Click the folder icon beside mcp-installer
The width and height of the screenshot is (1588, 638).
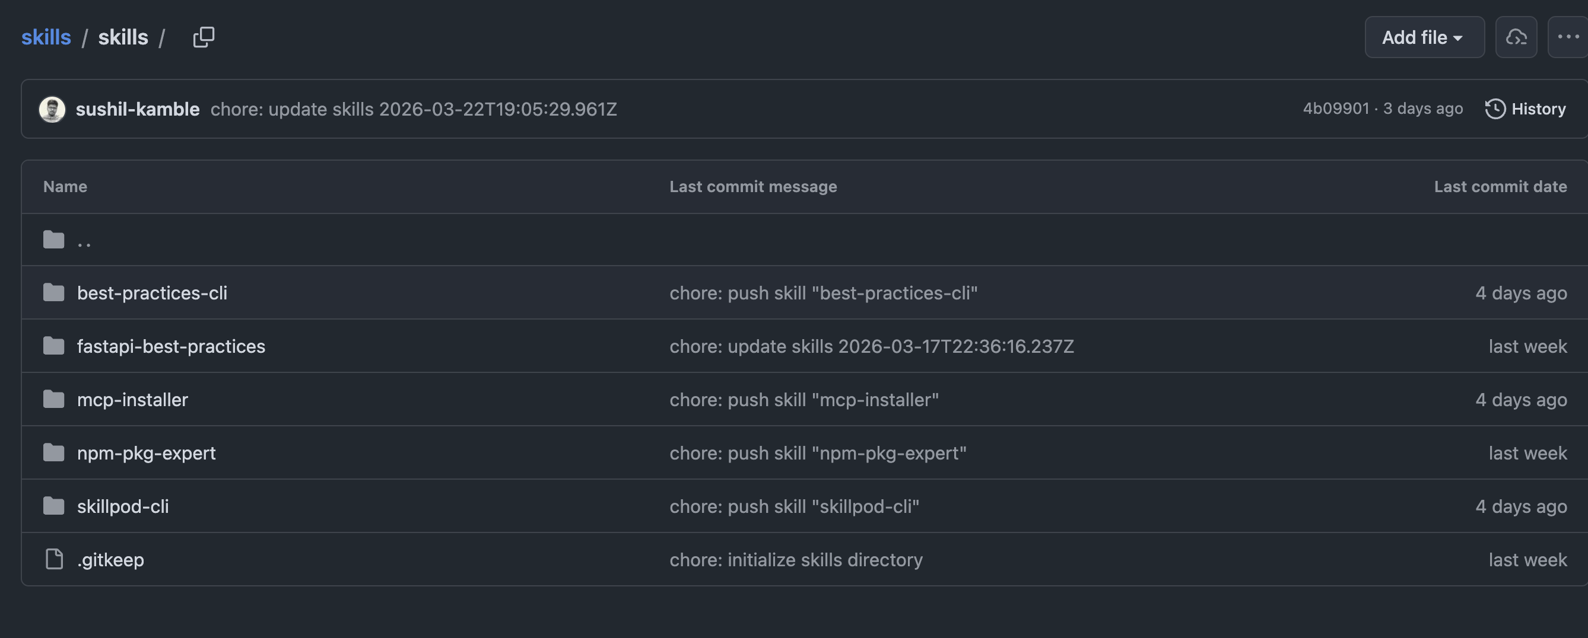(53, 399)
